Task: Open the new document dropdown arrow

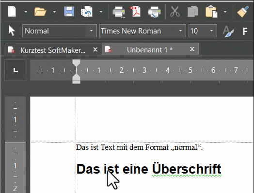Action: point(26,12)
